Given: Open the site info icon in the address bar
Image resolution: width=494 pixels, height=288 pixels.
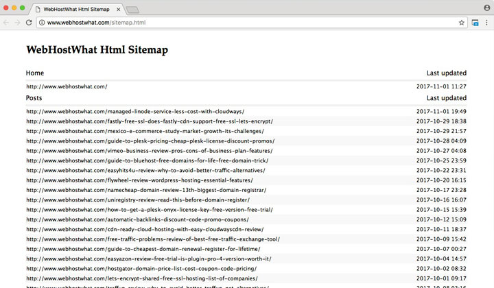Looking at the screenshot, I should pyautogui.click(x=42, y=23).
